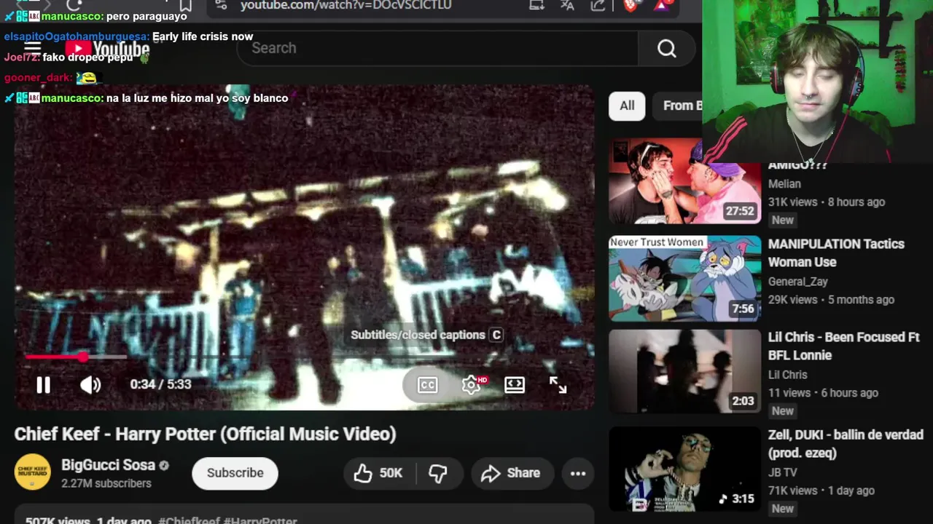This screenshot has width=933, height=524.
Task: Open the YouTube hamburger guide menu
Action: tap(32, 48)
